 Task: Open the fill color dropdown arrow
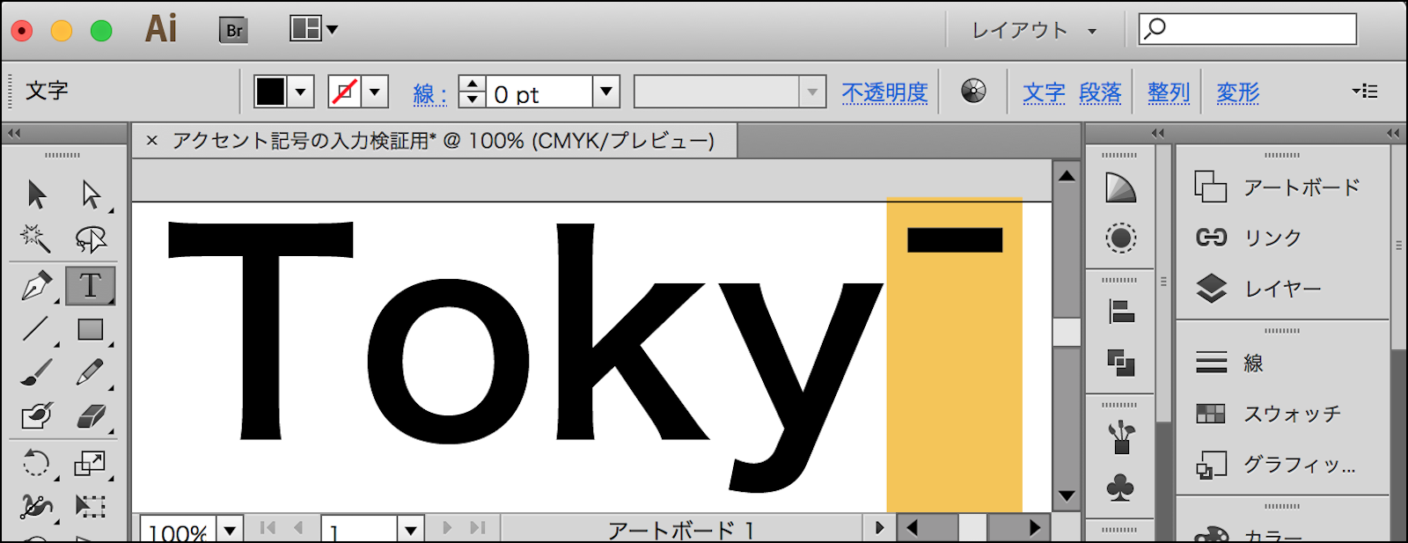tap(301, 92)
